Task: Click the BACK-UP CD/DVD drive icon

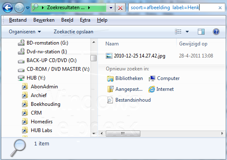Action: (x=21, y=61)
